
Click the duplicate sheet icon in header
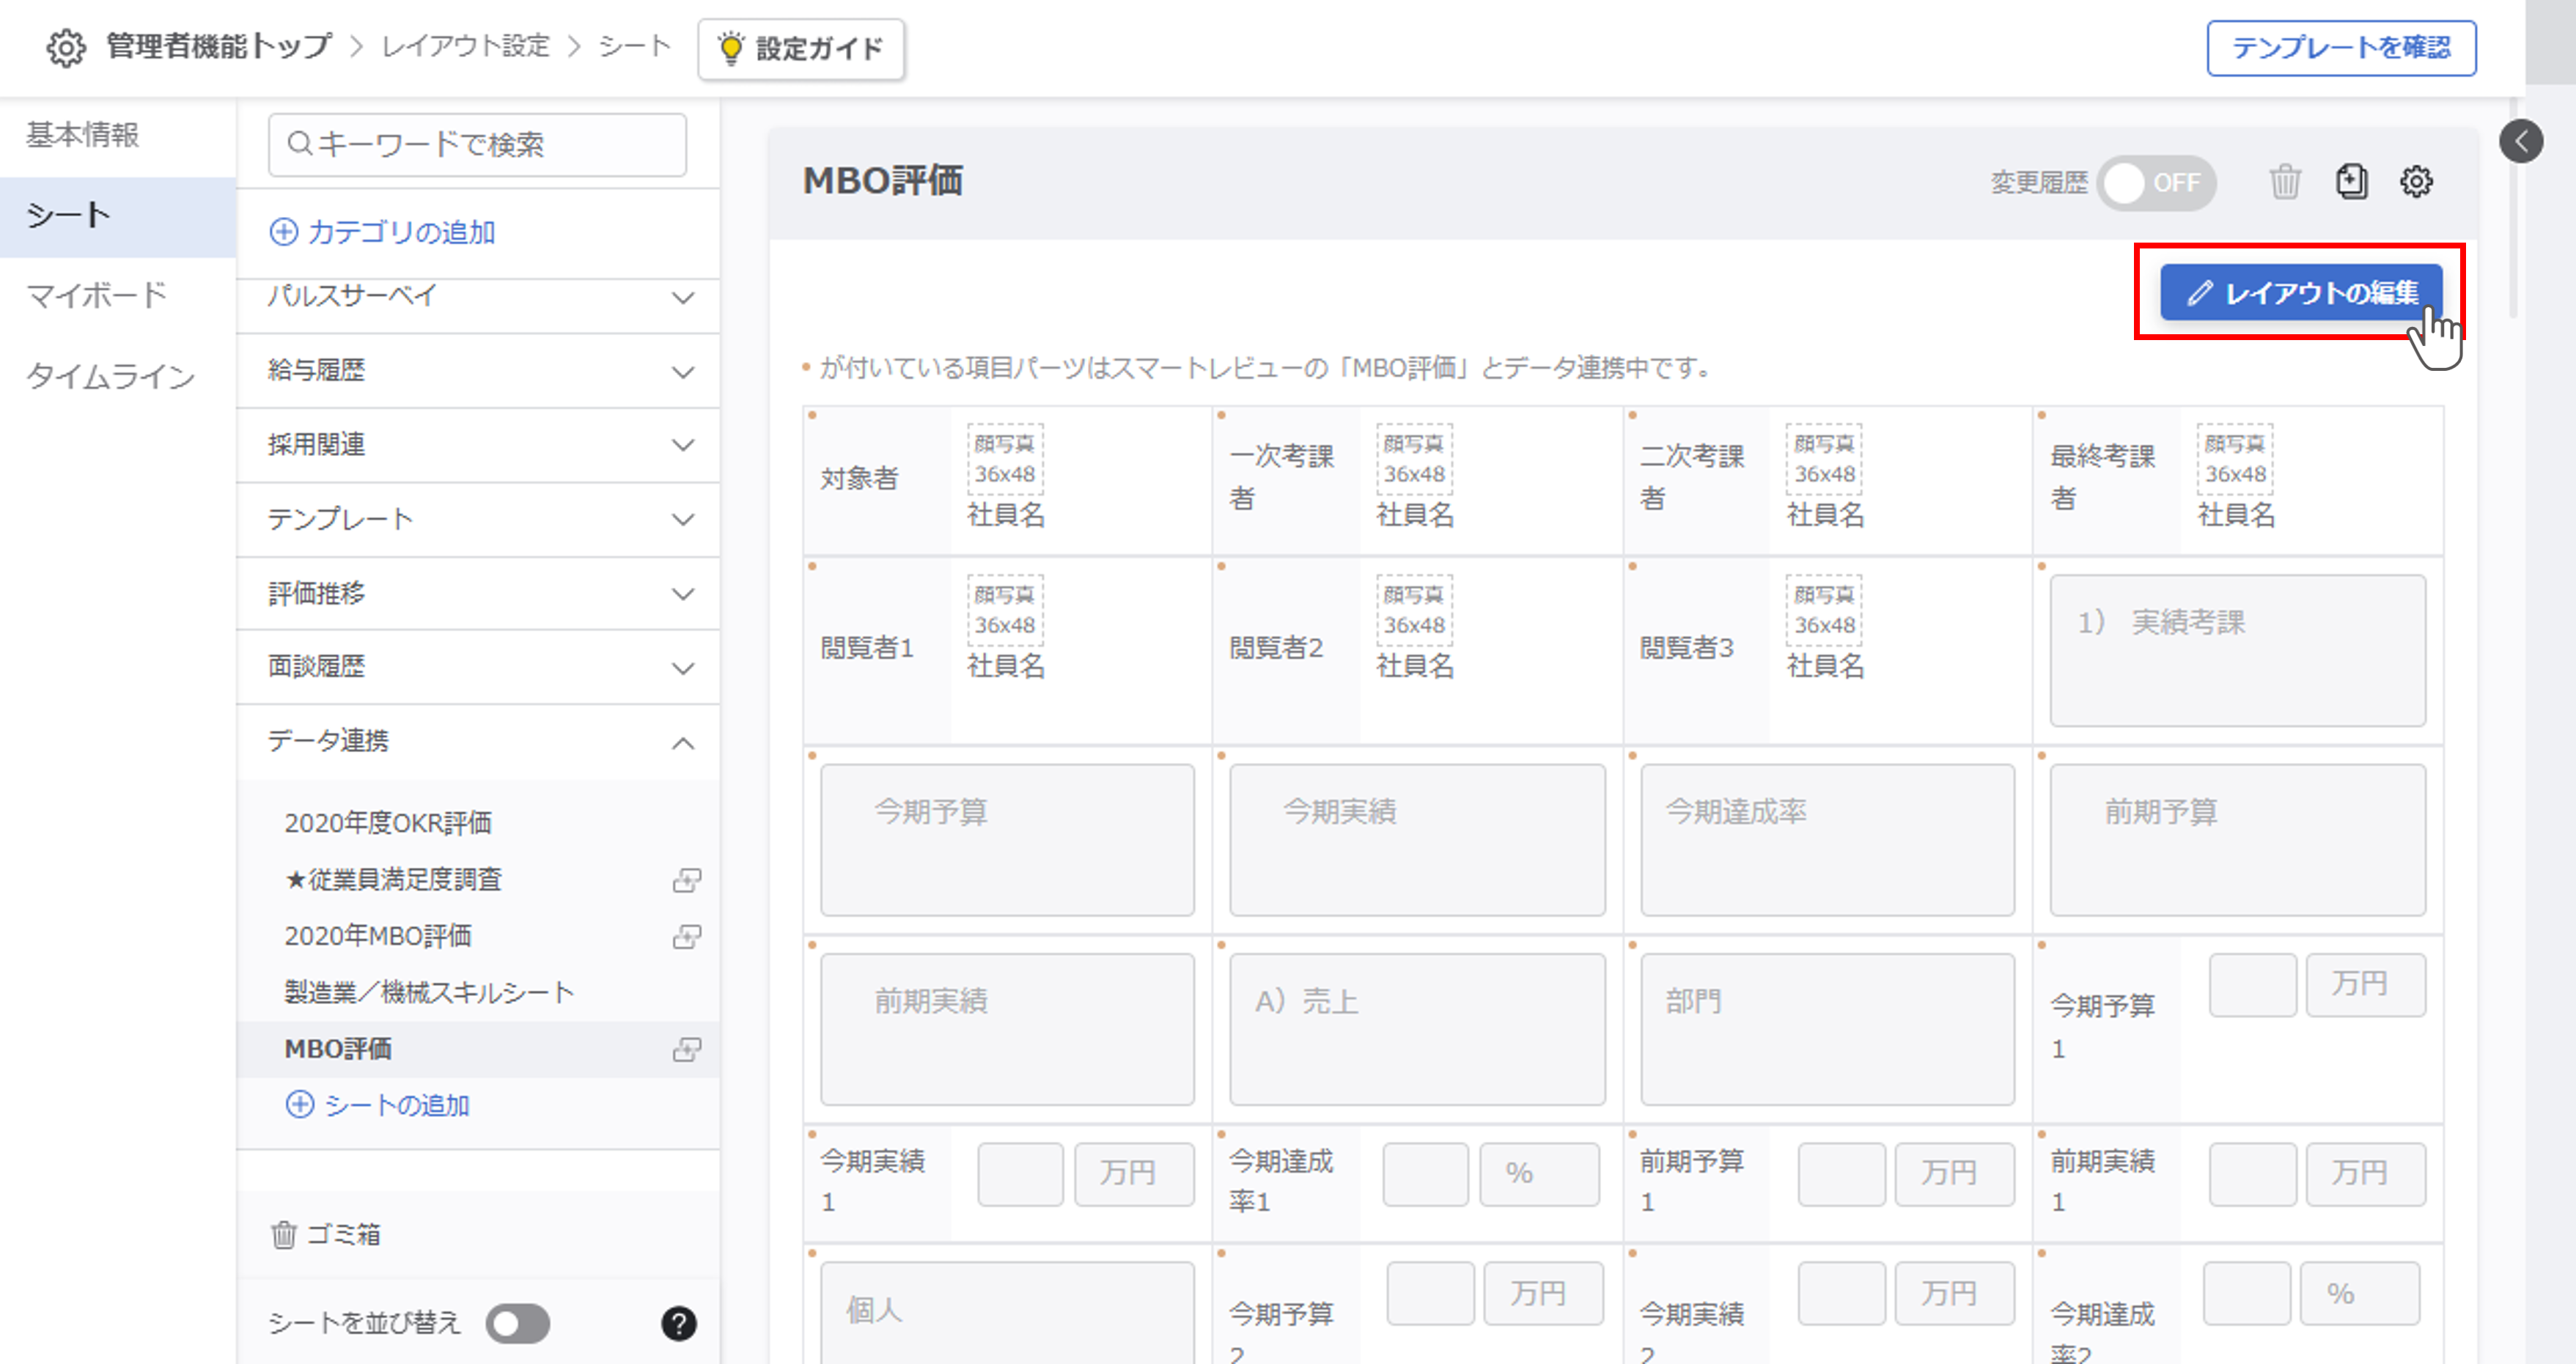2351,182
